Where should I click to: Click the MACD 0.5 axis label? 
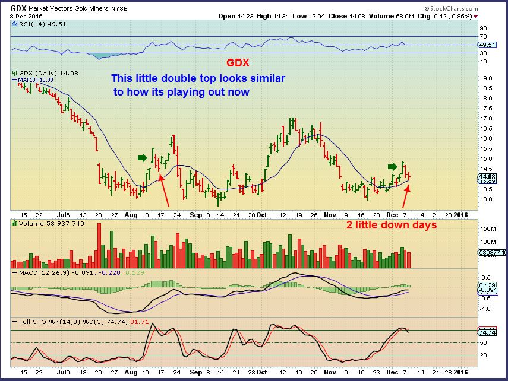point(485,277)
